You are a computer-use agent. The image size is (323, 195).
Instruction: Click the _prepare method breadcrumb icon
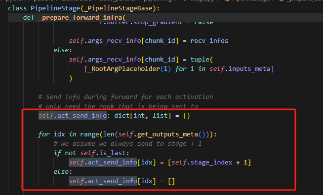[282, 0]
